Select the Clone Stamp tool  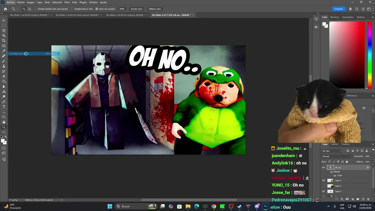[4, 66]
